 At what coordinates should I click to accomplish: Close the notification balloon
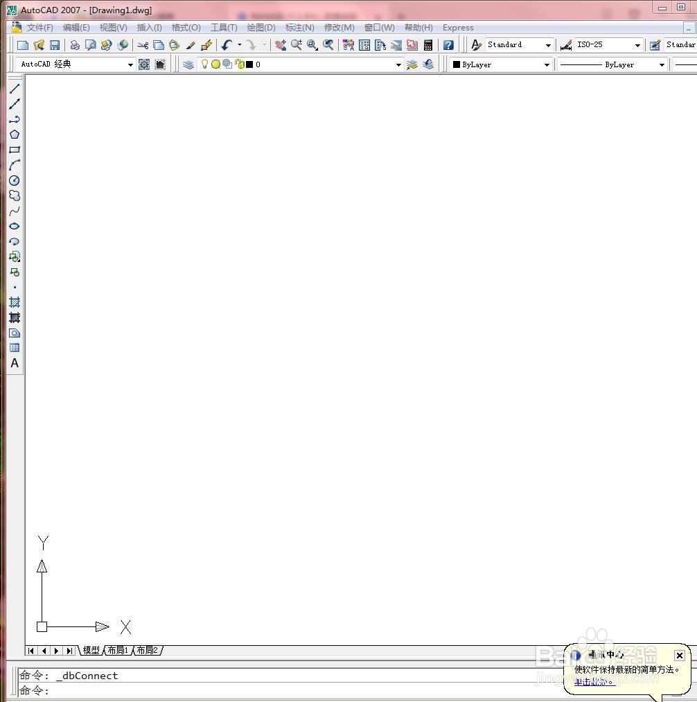click(x=679, y=656)
